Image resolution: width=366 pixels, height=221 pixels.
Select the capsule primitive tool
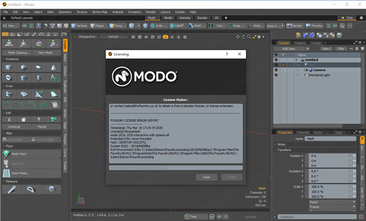(x=38, y=78)
